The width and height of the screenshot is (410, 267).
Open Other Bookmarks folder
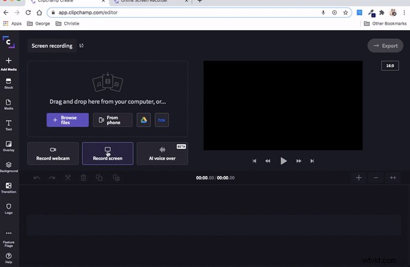(x=385, y=23)
